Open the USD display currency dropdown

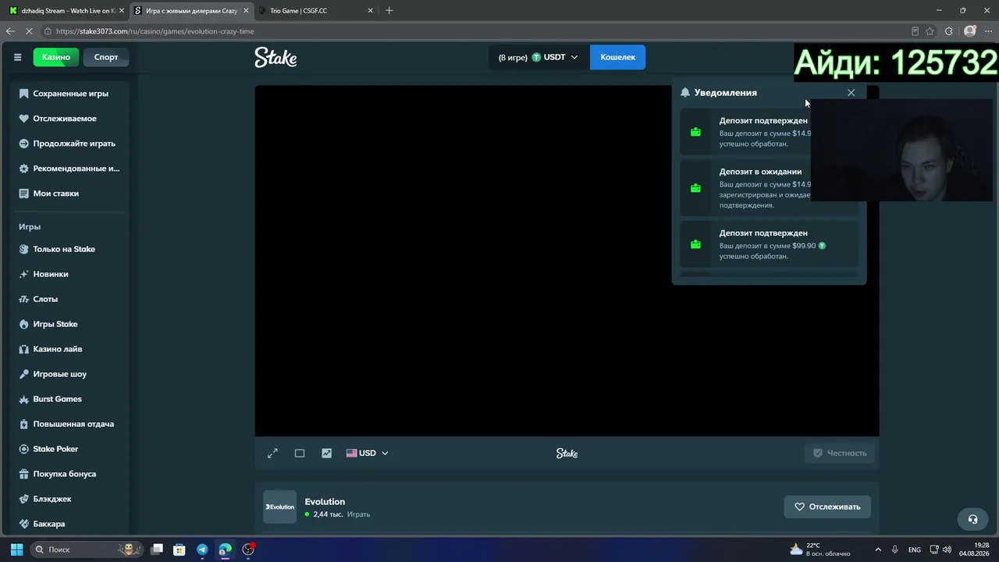point(368,454)
